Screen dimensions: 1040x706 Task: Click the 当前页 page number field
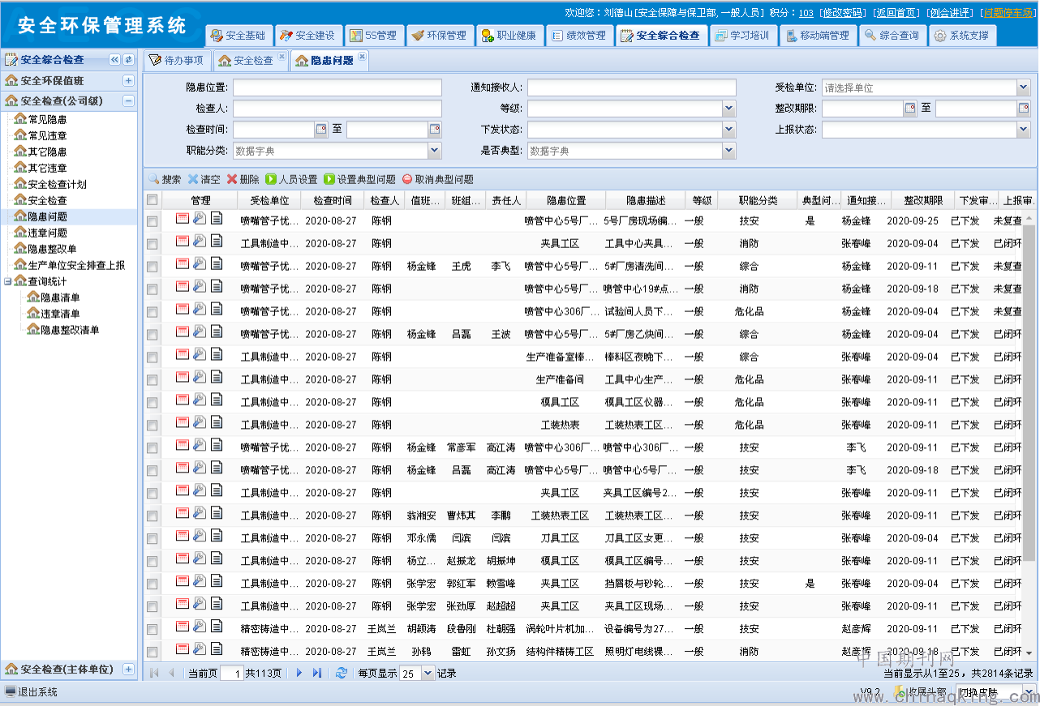(231, 674)
